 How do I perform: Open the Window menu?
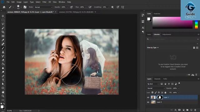coord(62,2)
